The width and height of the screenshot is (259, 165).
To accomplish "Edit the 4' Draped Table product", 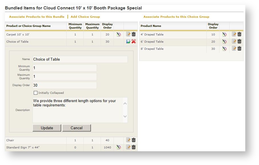I will coord(234,34).
